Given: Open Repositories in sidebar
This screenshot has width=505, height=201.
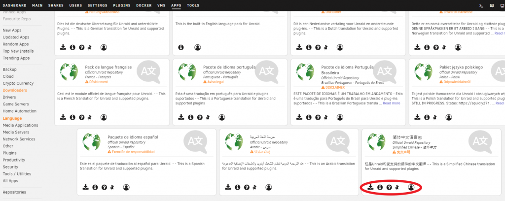Looking at the screenshot, I should (14, 192).
